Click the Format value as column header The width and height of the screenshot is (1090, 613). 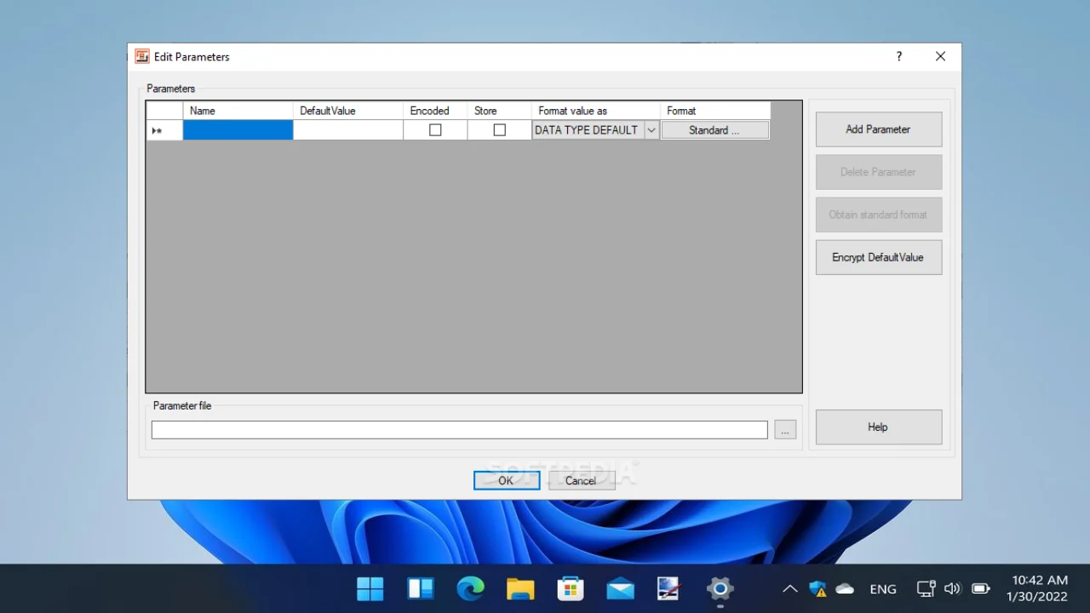[x=596, y=111]
